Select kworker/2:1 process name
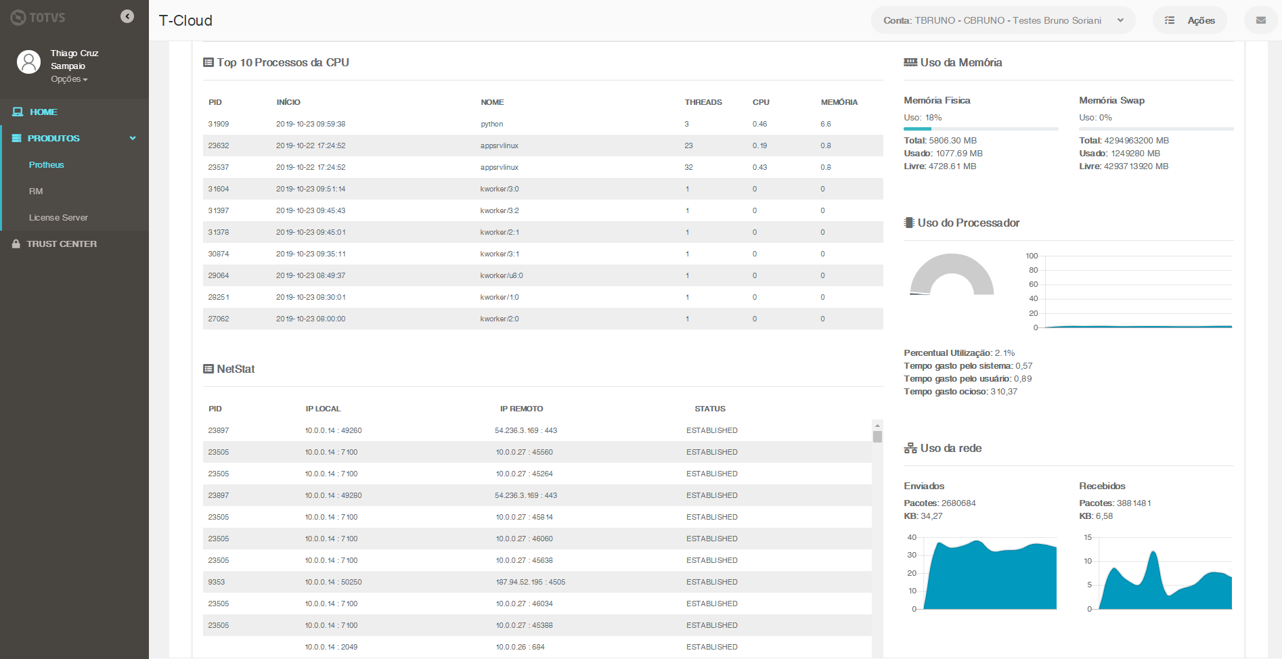 500,232
